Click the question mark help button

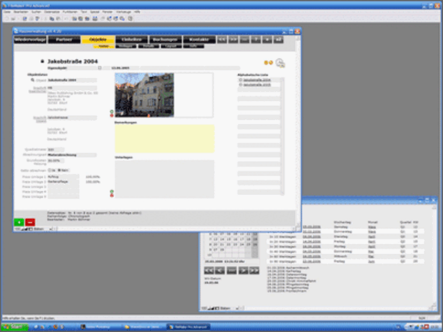(256, 40)
